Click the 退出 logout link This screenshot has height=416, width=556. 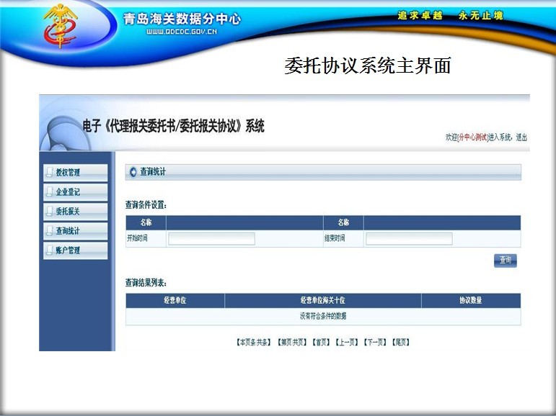[x=521, y=137]
